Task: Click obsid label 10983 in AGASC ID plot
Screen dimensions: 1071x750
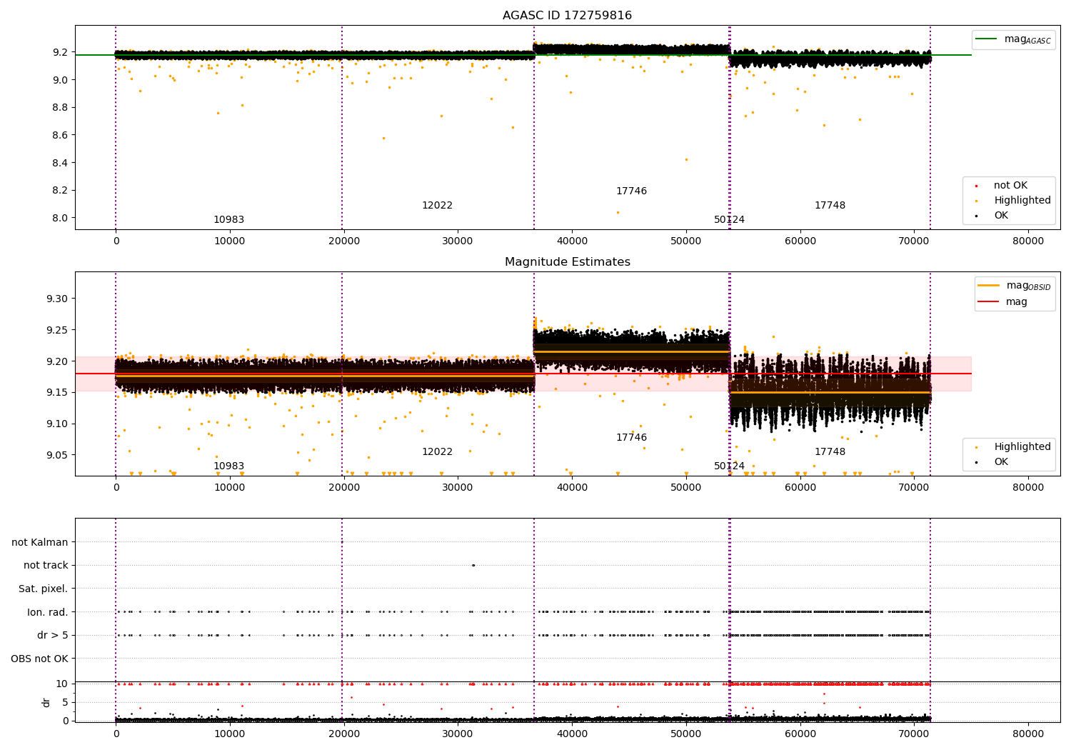Action: 228,220
